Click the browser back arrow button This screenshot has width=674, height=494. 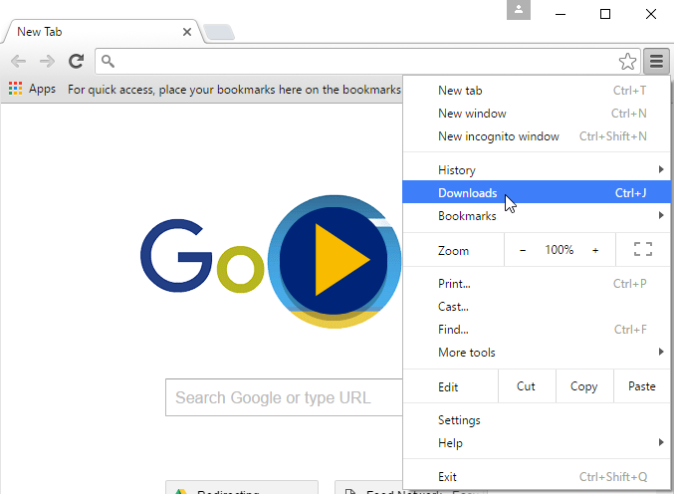(18, 62)
